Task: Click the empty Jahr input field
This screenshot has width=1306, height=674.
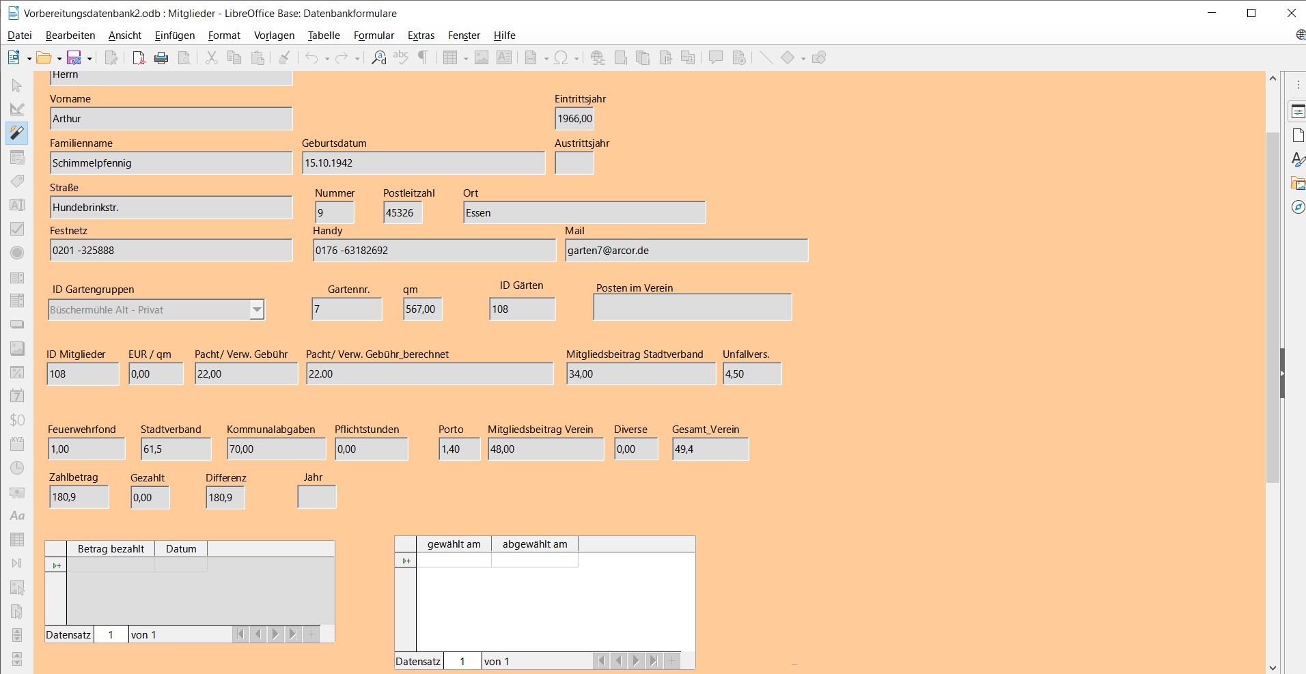Action: click(x=316, y=497)
